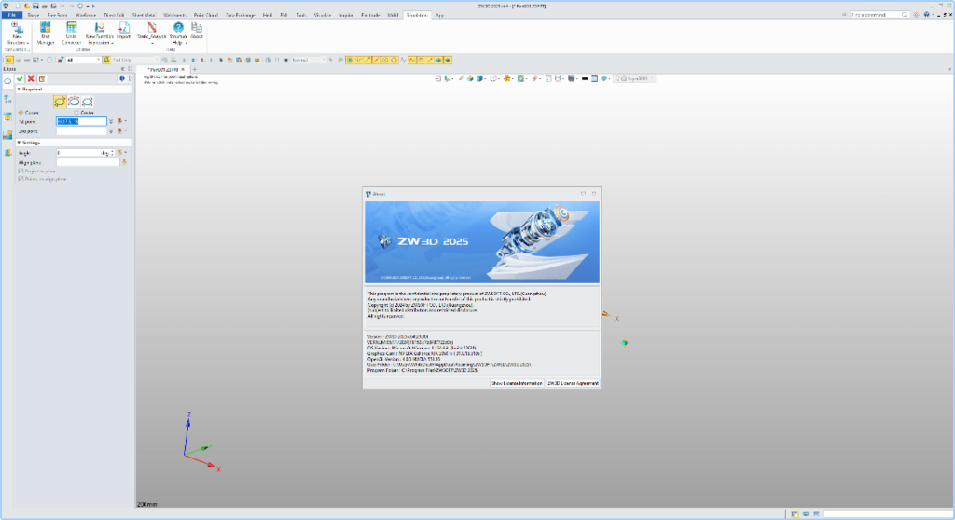
Task: Switch to the Mold ribbon tab
Action: 393,15
